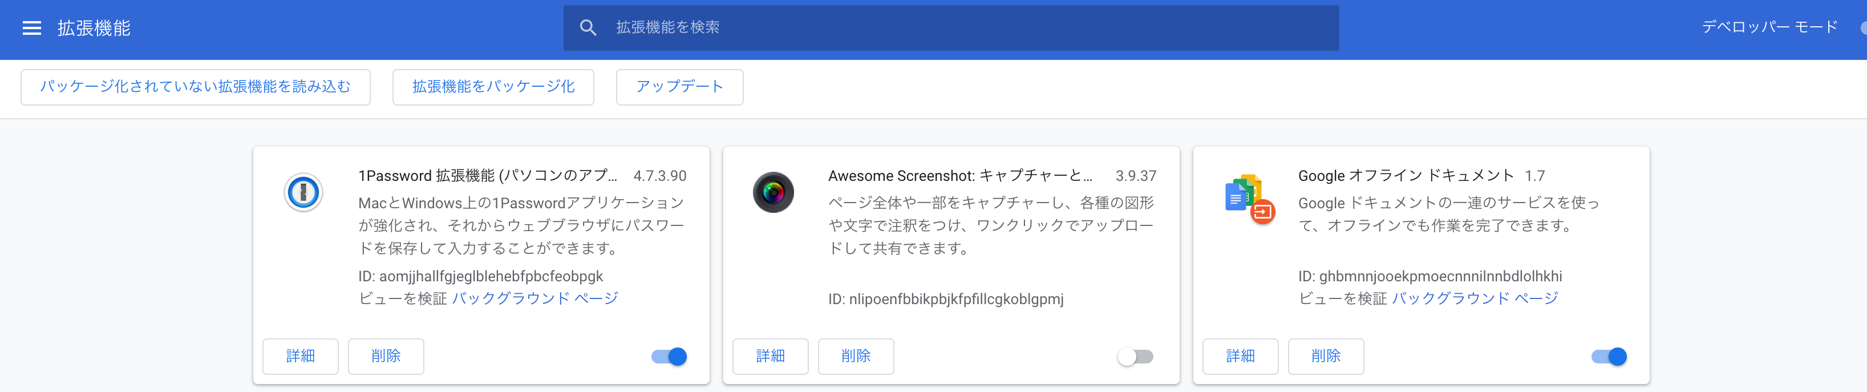The width and height of the screenshot is (1867, 392).
Task: Click パッケージ化されていない拡張機能を読み込む button
Action: [196, 87]
